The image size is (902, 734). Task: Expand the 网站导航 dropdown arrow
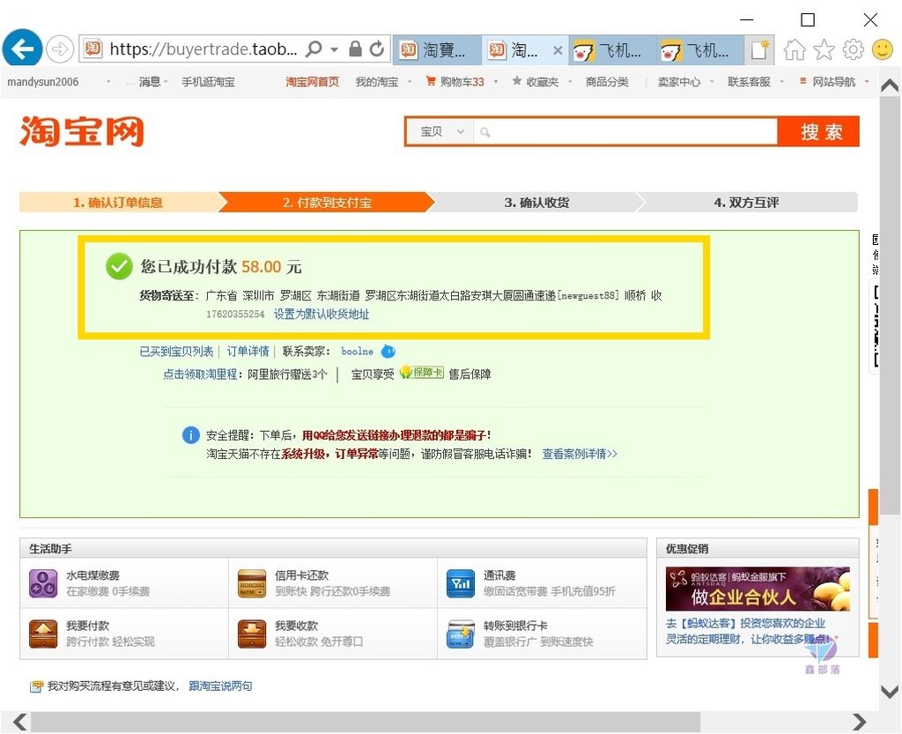(867, 82)
